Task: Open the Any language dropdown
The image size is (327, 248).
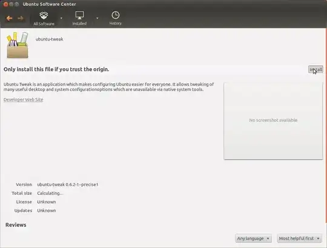Action: 253,238
